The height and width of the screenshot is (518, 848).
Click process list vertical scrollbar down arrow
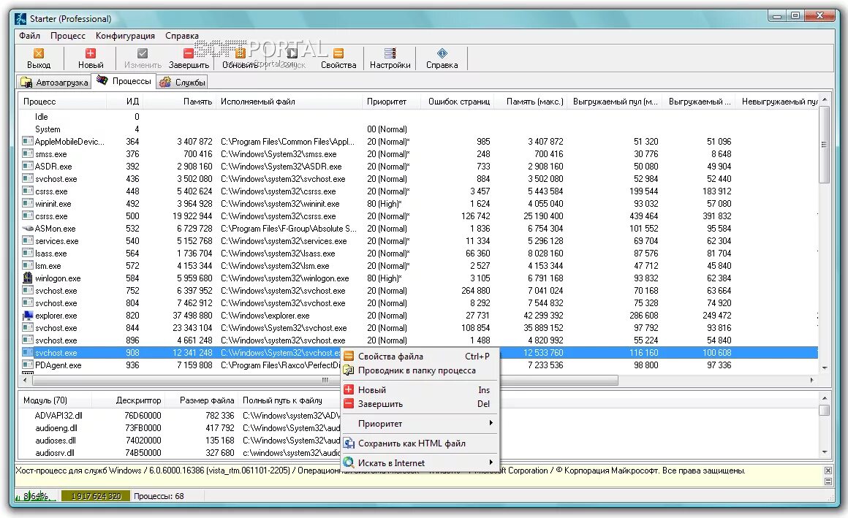(824, 367)
